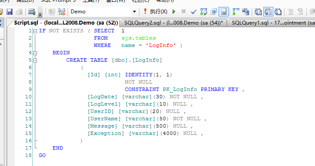Click the Change Connection icon
315x166 pixels.
[62, 12]
